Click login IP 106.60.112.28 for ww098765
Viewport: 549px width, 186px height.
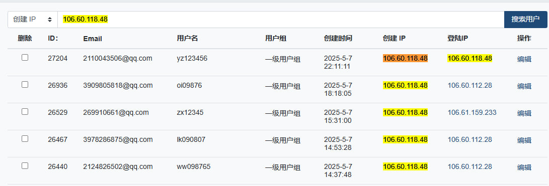click(x=470, y=166)
